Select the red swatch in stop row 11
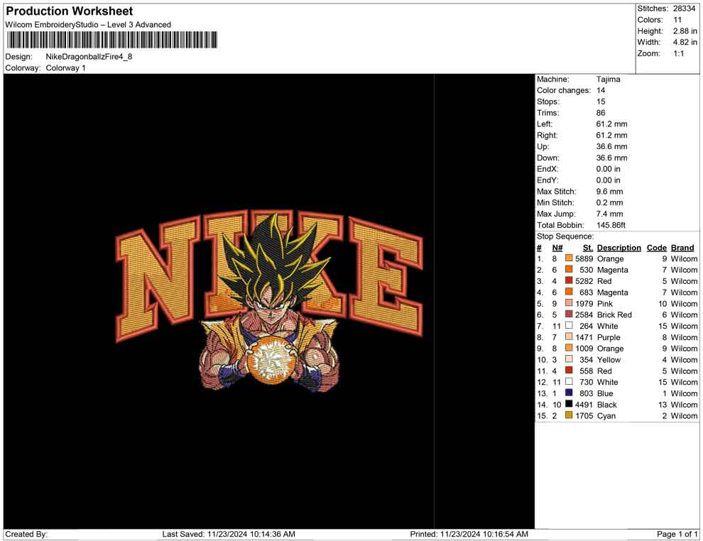Viewport: 703px width, 541px height. point(569,370)
